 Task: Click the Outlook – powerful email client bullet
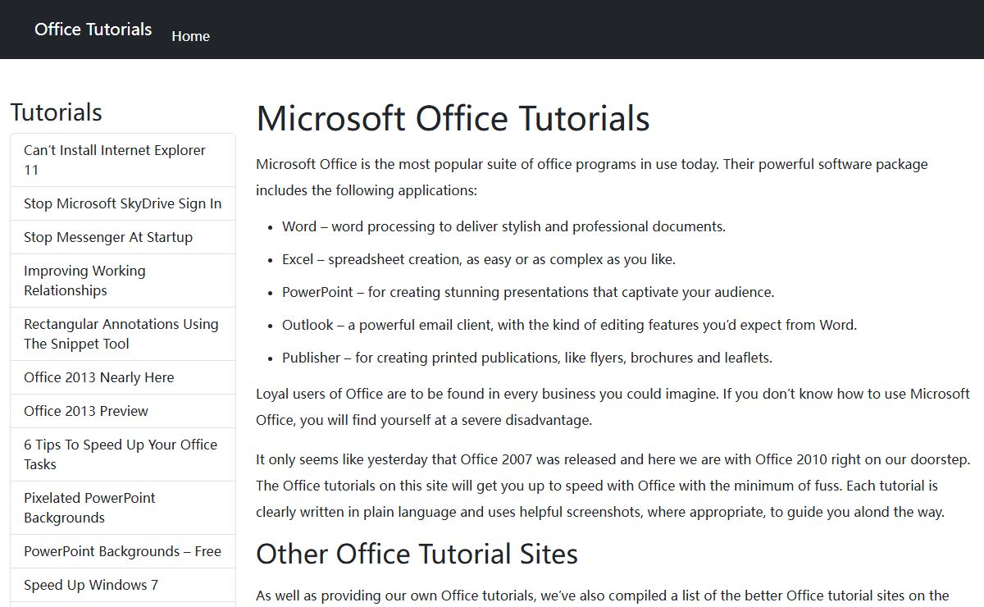click(569, 325)
